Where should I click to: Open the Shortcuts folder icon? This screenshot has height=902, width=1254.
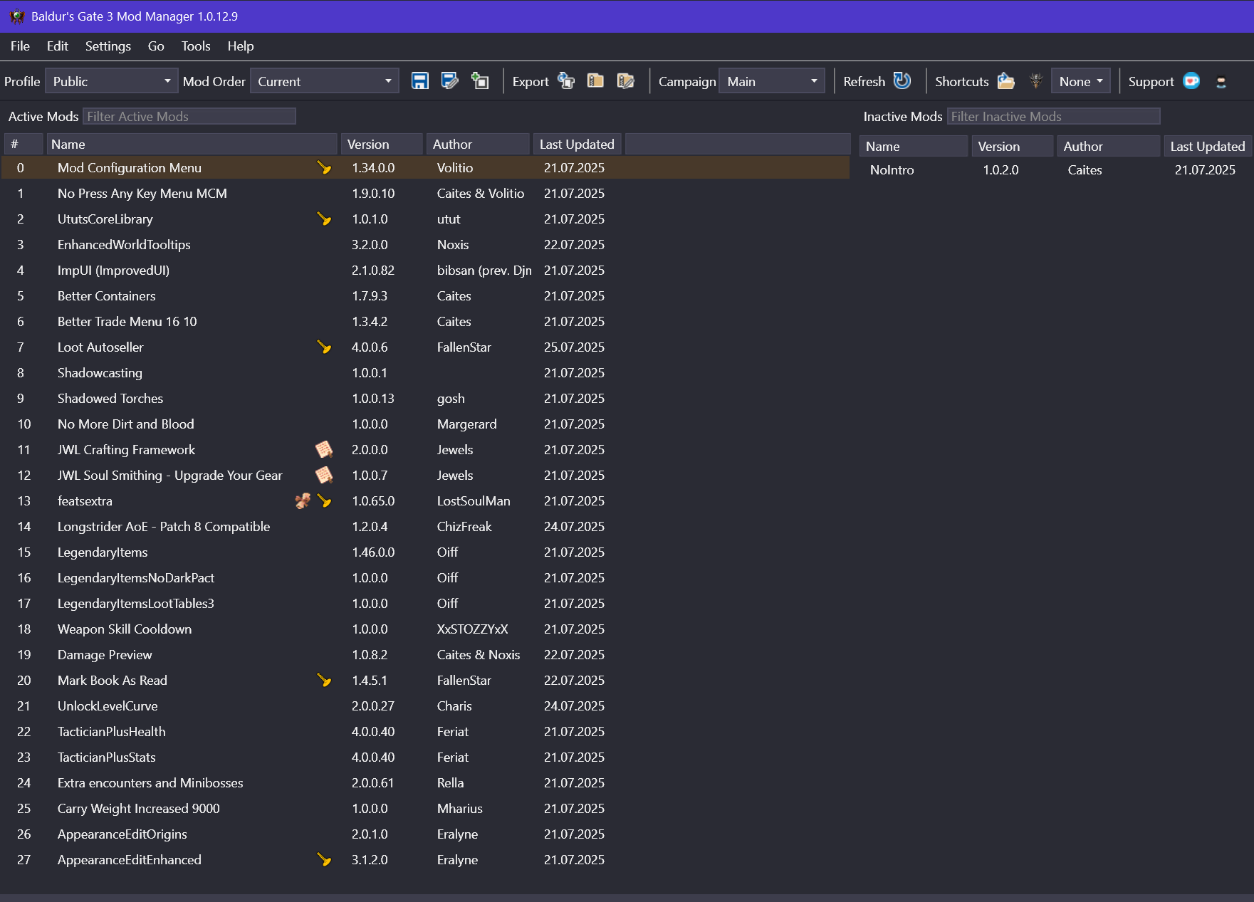[1006, 81]
